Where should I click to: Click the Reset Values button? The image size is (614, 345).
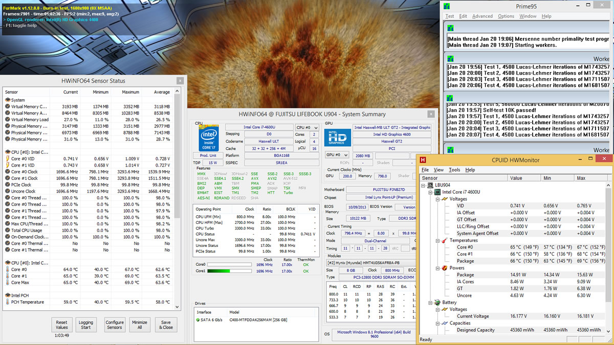point(62,325)
